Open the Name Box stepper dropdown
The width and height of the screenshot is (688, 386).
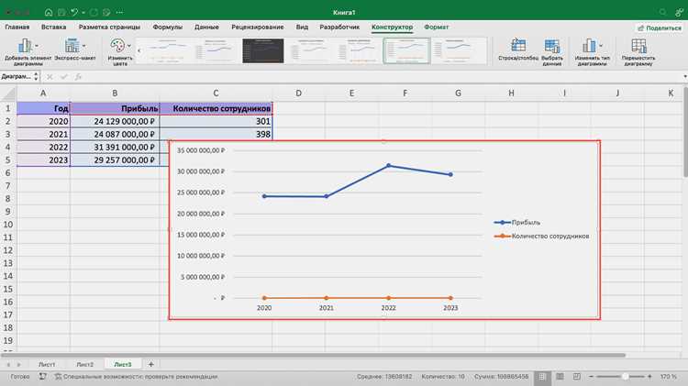pyautogui.click(x=36, y=77)
